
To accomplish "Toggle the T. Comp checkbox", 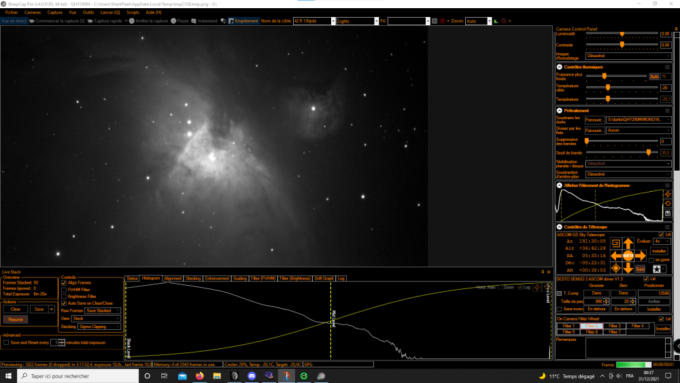I will point(560,294).
